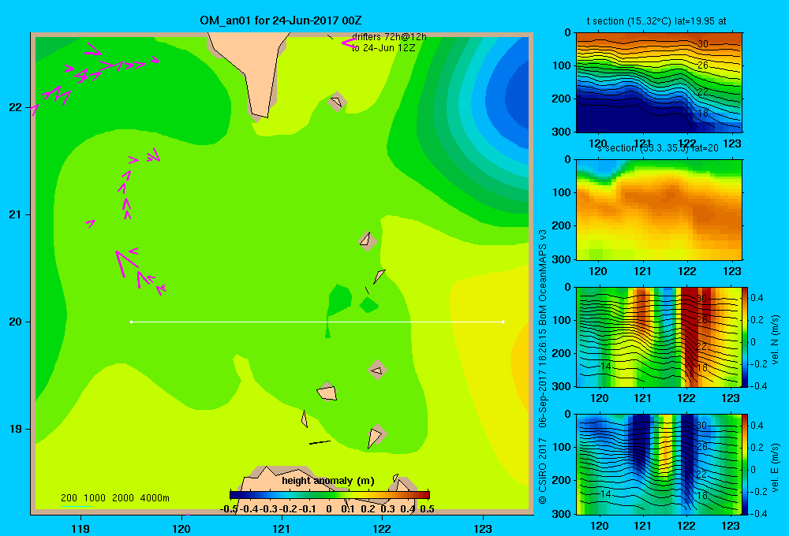Image resolution: width=789 pixels, height=536 pixels.
Task: Click the magenta drifter legend arrow
Action: click(x=348, y=43)
